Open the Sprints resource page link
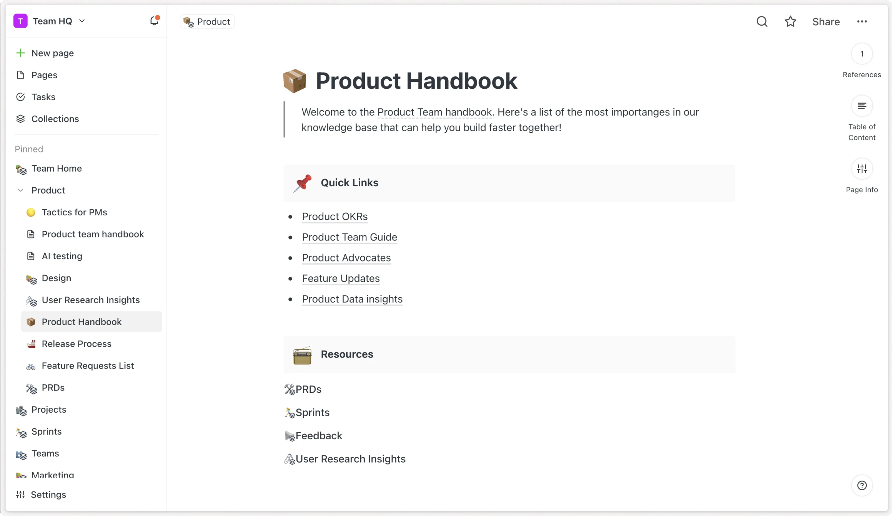This screenshot has width=892, height=516. pos(312,413)
